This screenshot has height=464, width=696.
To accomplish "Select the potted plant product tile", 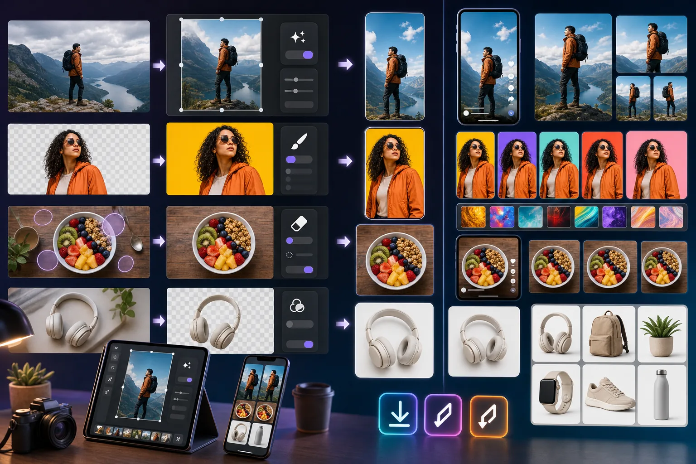I will pos(662,333).
